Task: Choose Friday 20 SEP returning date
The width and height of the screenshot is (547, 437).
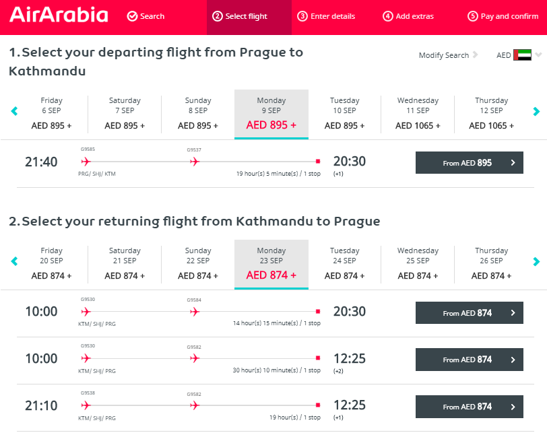Action: pos(51,263)
